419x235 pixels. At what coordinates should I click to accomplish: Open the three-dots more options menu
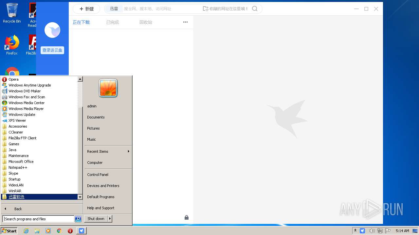185,22
